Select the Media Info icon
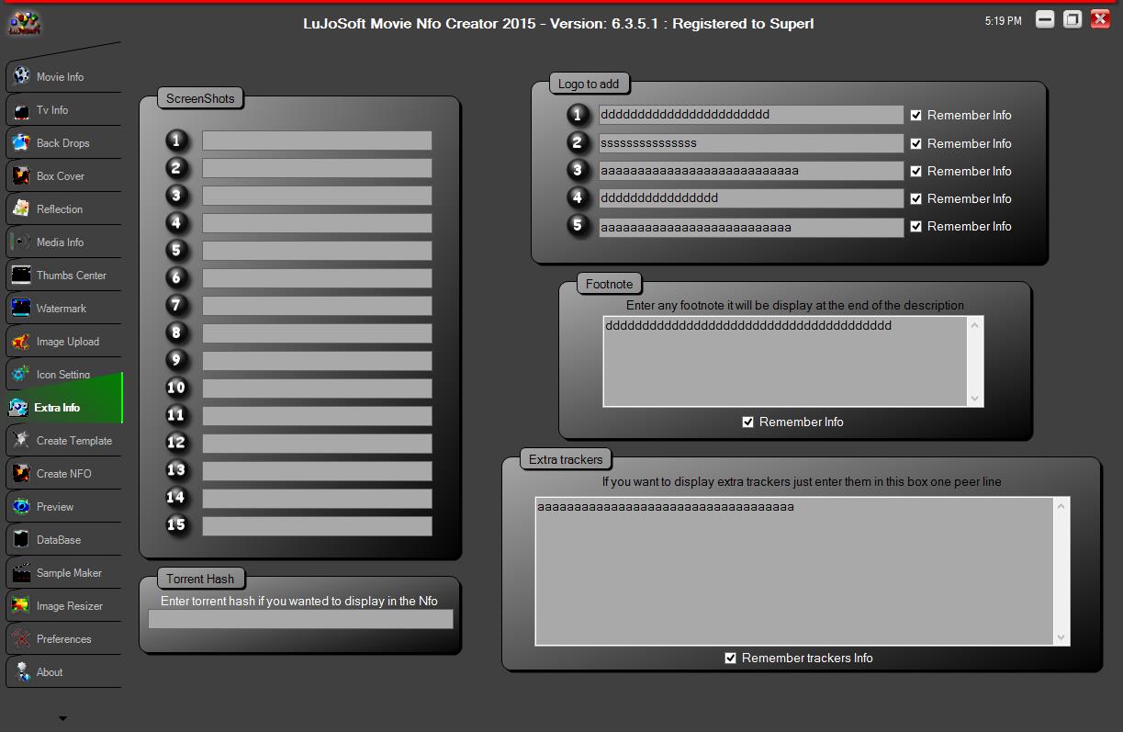 pos(21,242)
